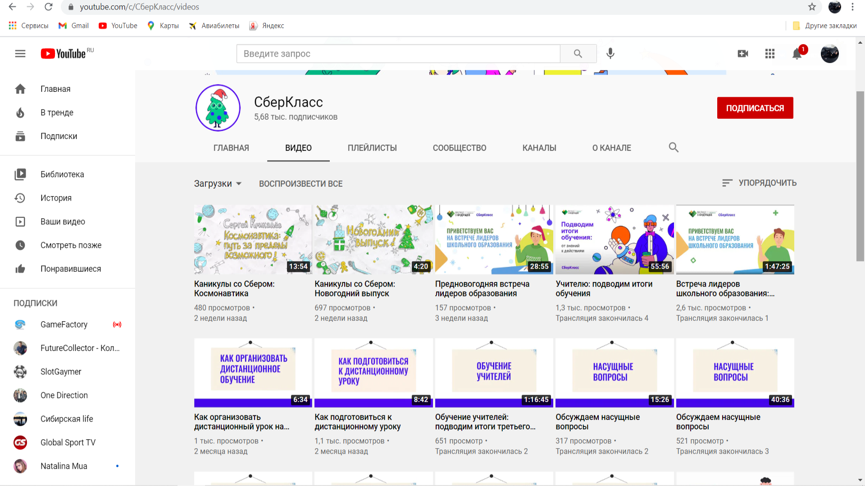The width and height of the screenshot is (865, 486).
Task: Open Chrome three-dot menu
Action: (x=852, y=7)
